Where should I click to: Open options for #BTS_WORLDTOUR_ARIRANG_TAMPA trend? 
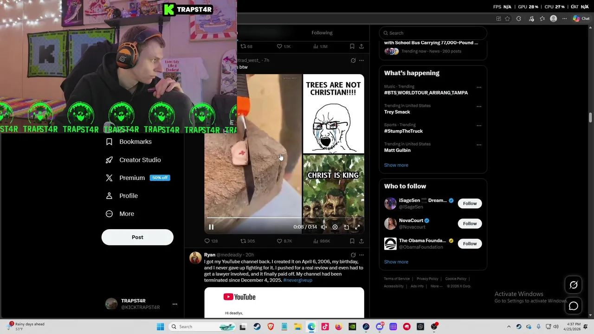479,87
